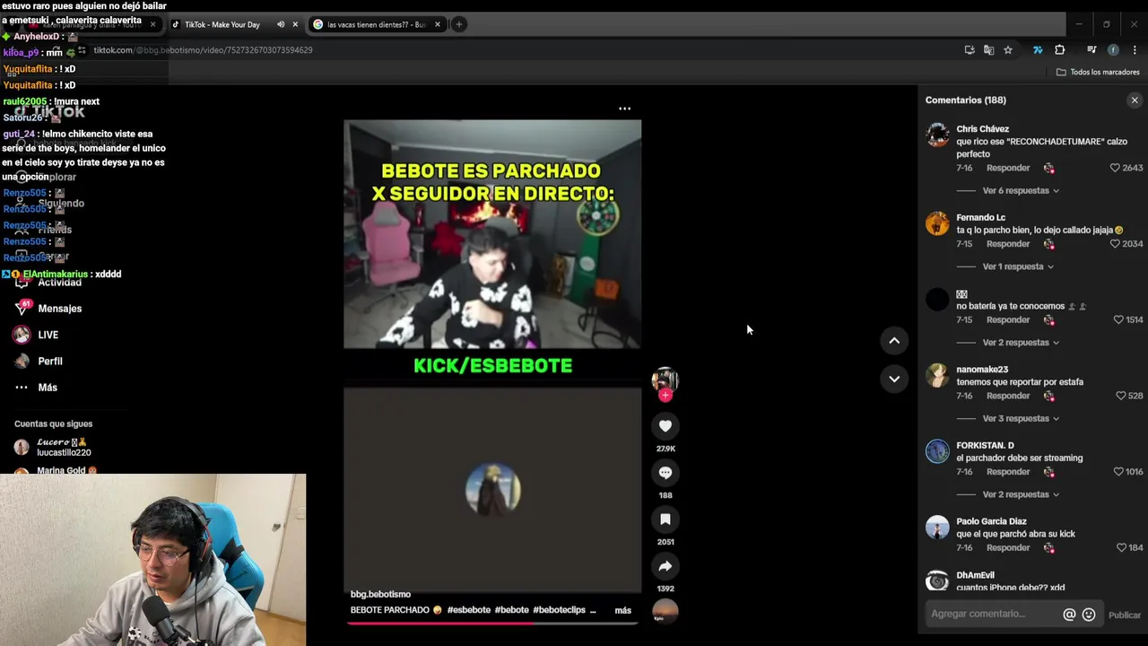1148x646 pixels.
Task: Reply to Paolo Garcia Diaz via Responder
Action: [x=1008, y=547]
